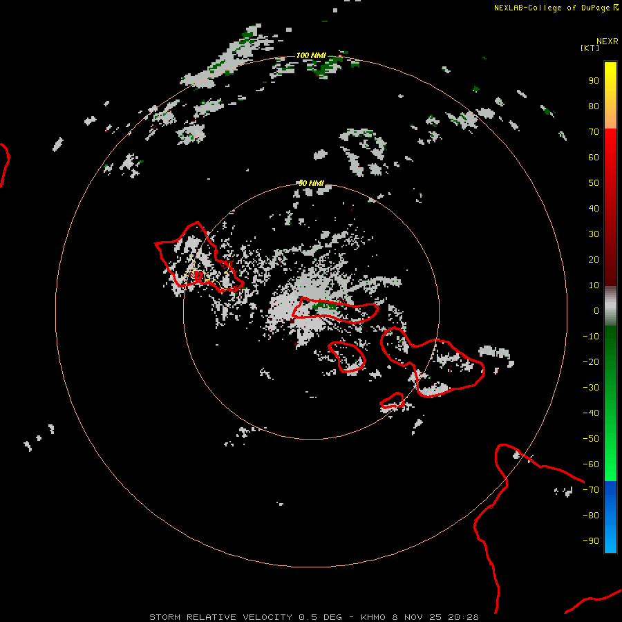This screenshot has height=622, width=622.
Task: Click the "KHMO" station identifier in caption
Action: click(373, 617)
